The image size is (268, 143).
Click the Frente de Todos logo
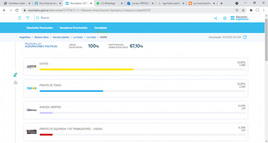point(32,88)
